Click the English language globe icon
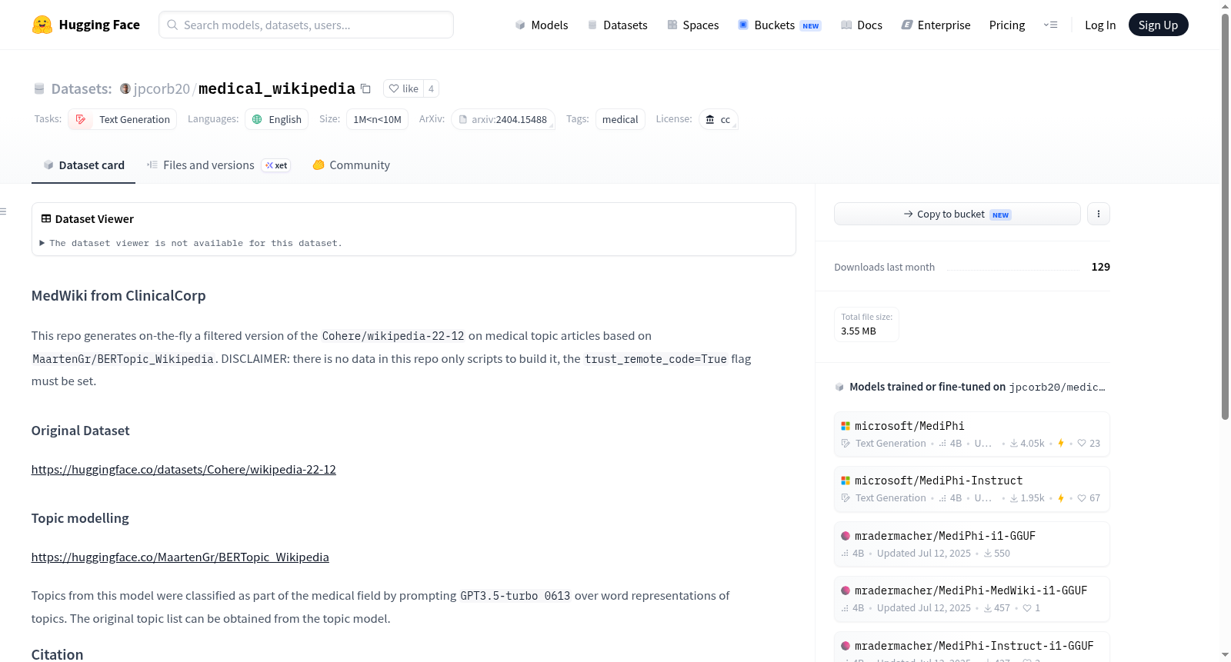The image size is (1231, 662). pyautogui.click(x=258, y=119)
